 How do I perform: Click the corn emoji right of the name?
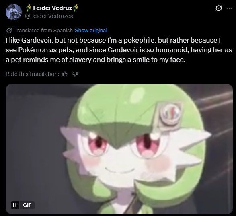[76, 8]
